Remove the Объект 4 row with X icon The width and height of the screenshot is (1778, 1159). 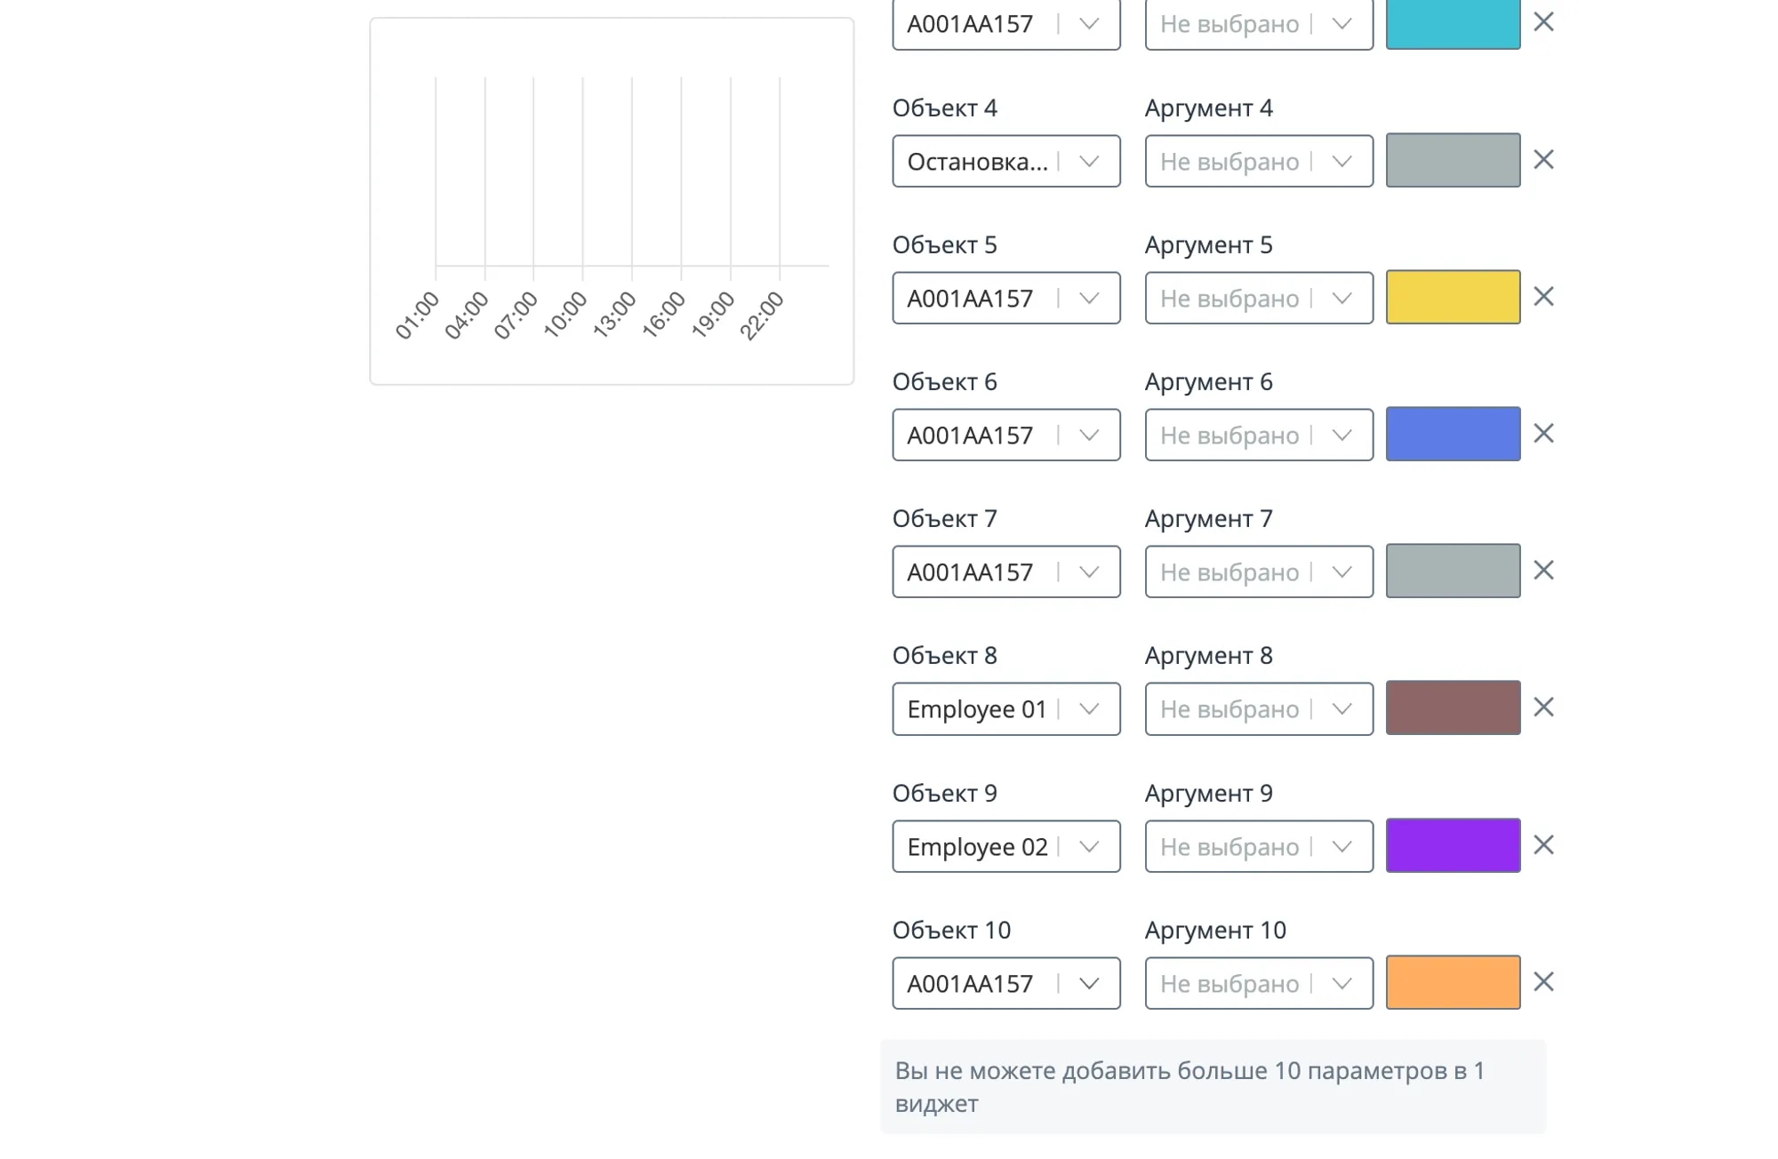pyautogui.click(x=1543, y=160)
